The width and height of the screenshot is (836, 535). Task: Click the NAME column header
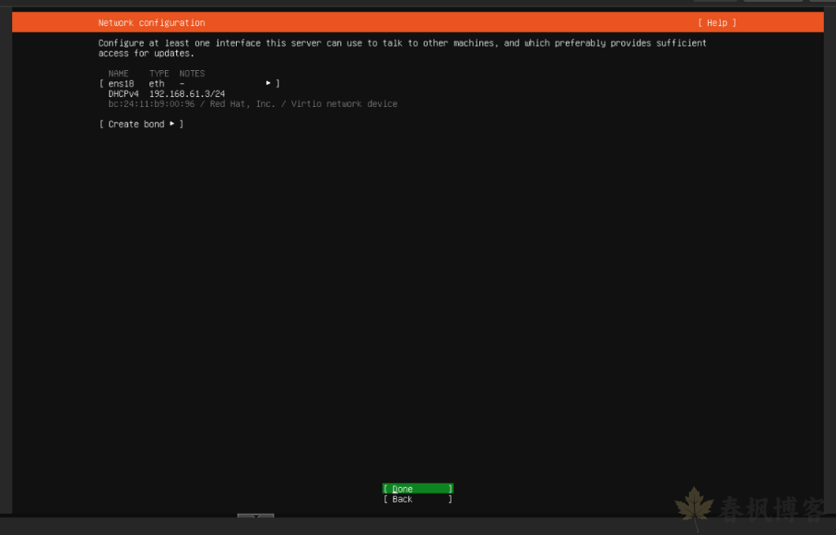pyautogui.click(x=118, y=73)
